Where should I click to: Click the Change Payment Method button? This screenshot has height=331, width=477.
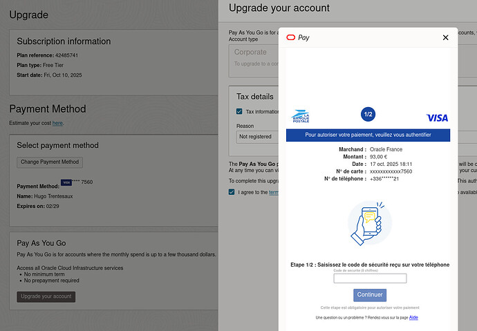pyautogui.click(x=50, y=162)
